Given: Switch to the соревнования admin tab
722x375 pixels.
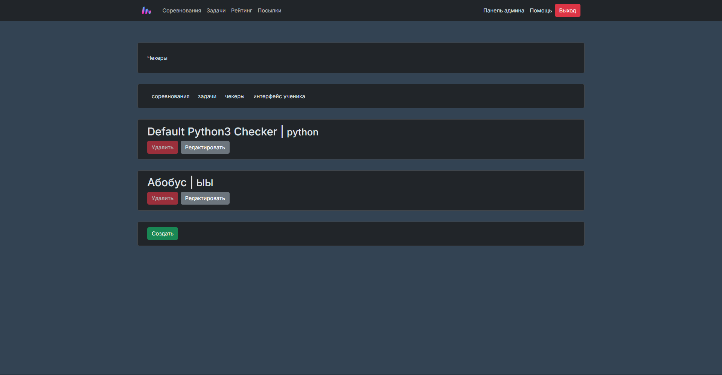Looking at the screenshot, I should (171, 96).
